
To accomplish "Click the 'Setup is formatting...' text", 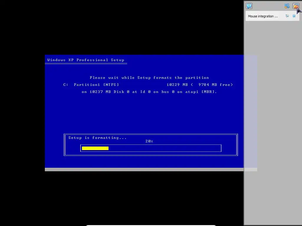I will click(x=97, y=138).
